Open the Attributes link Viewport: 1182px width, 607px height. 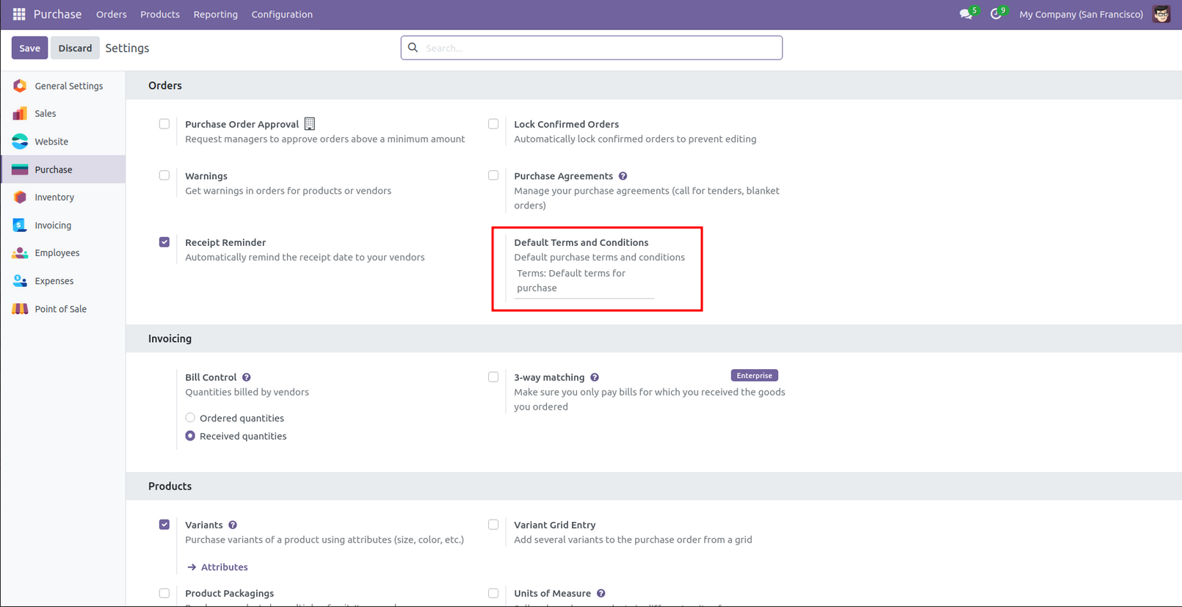click(225, 567)
